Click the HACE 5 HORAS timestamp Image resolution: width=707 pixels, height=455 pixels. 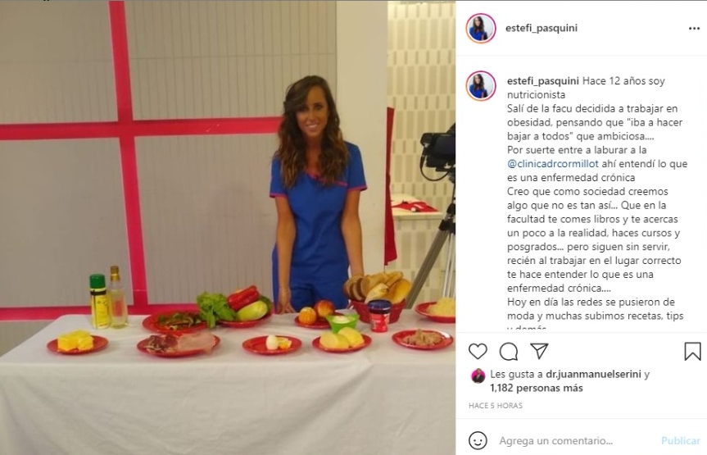(x=496, y=406)
